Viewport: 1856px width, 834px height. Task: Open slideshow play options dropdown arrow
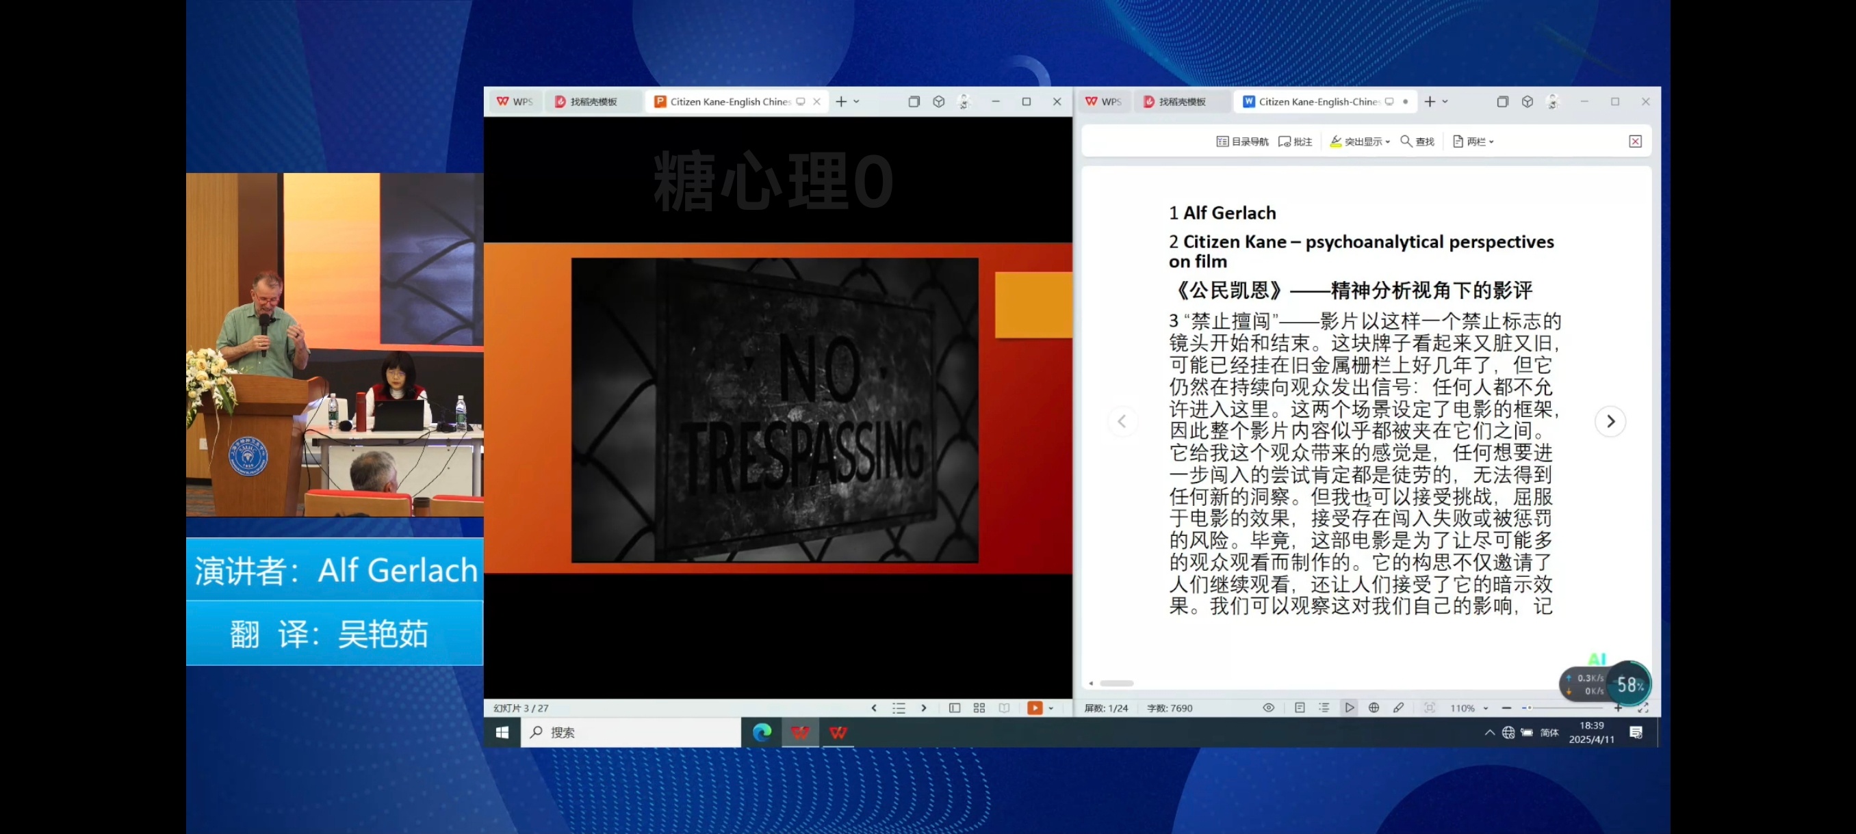[1051, 709]
